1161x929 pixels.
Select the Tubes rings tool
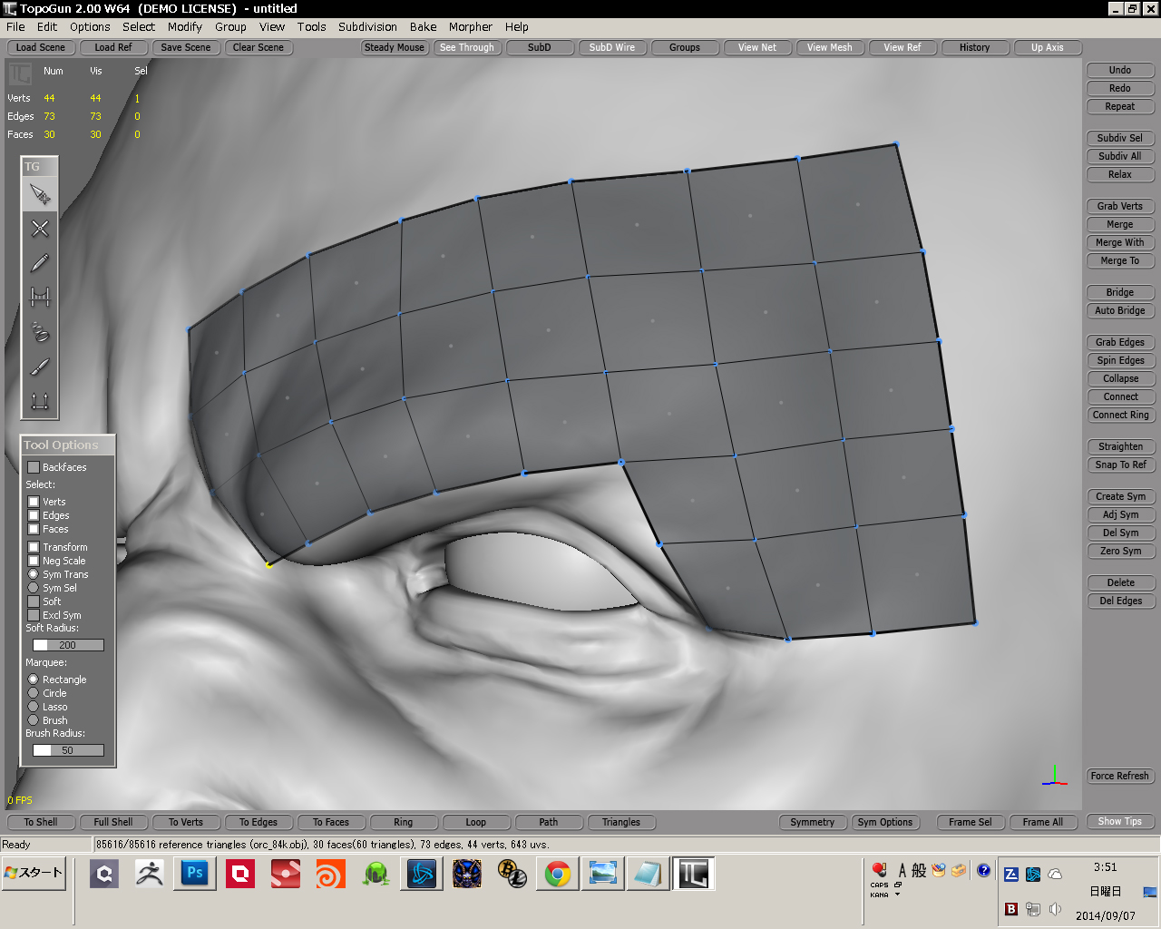[x=40, y=332]
